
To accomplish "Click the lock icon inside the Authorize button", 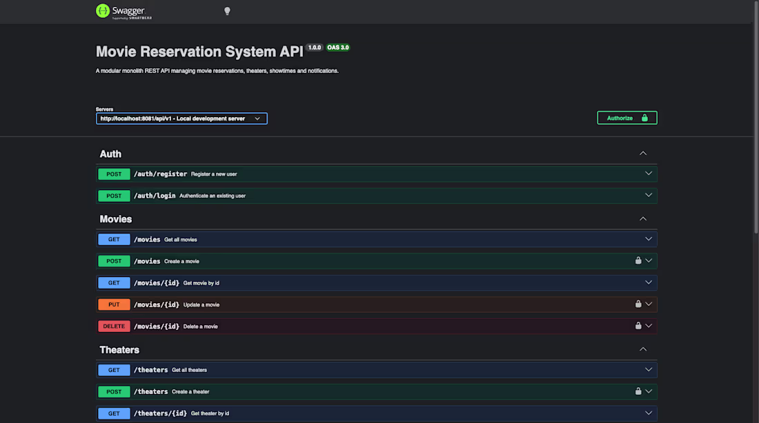I will [644, 118].
